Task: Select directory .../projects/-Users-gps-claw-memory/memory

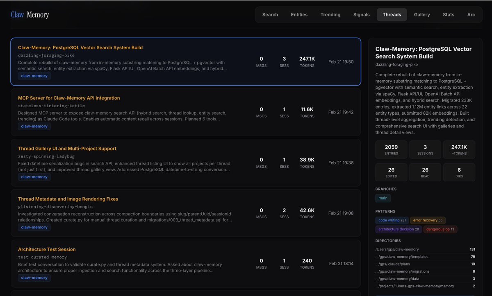Action: (x=425, y=286)
